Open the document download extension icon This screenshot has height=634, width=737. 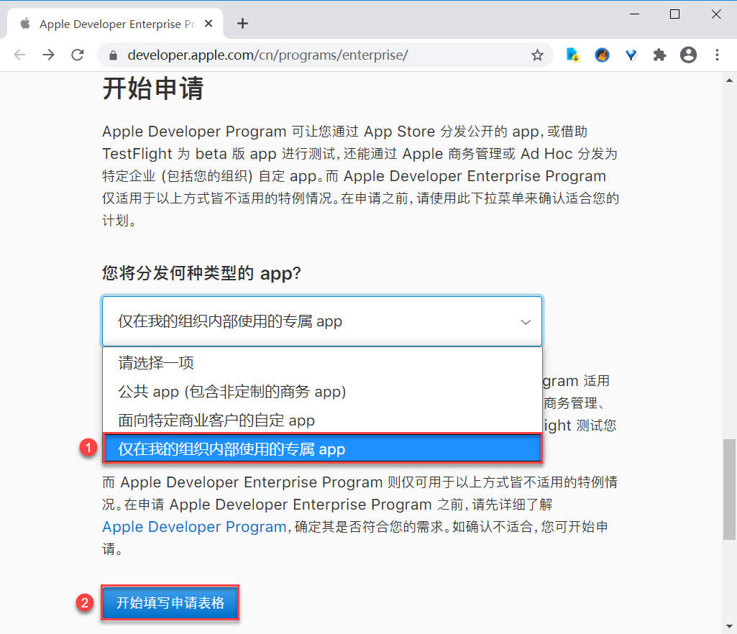pyautogui.click(x=572, y=55)
